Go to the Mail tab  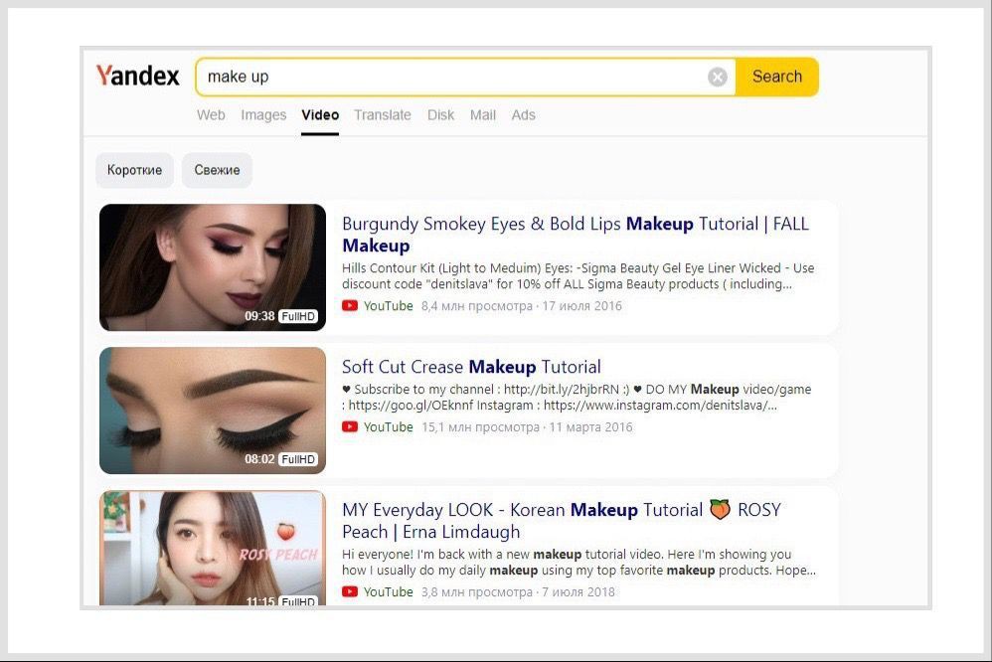tap(483, 115)
